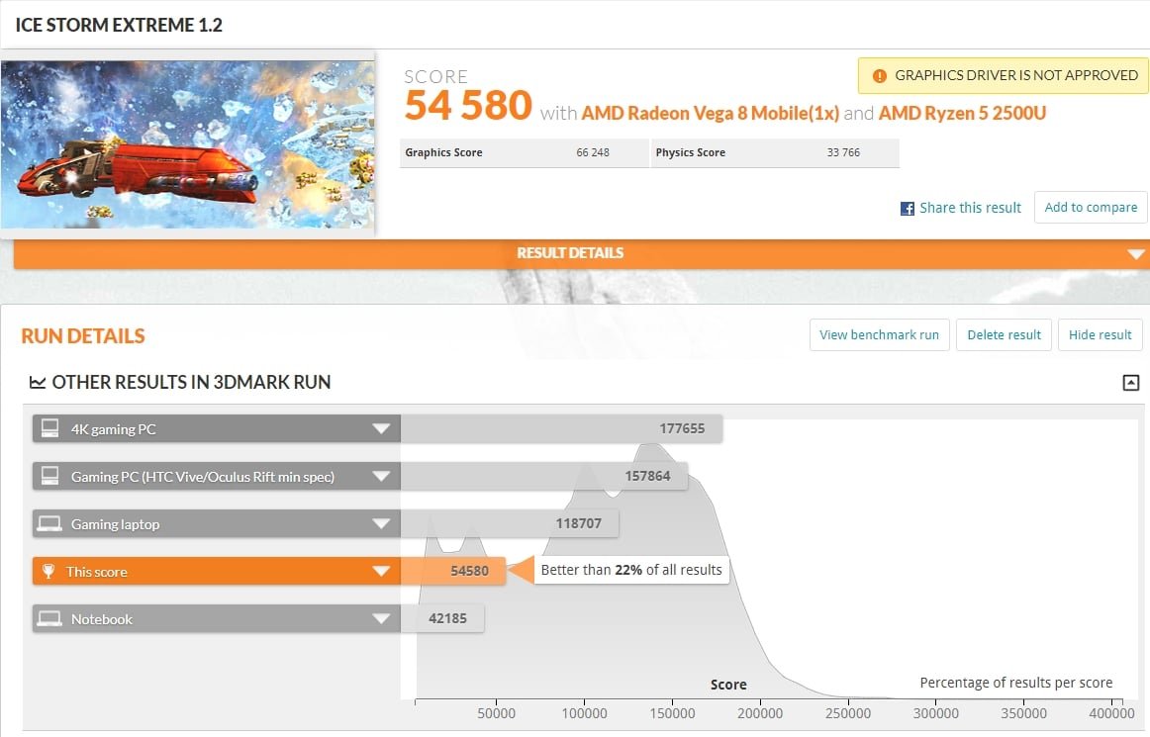Open AMD Ryzen 5 2500U link
1150x737 pixels.
coord(962,113)
